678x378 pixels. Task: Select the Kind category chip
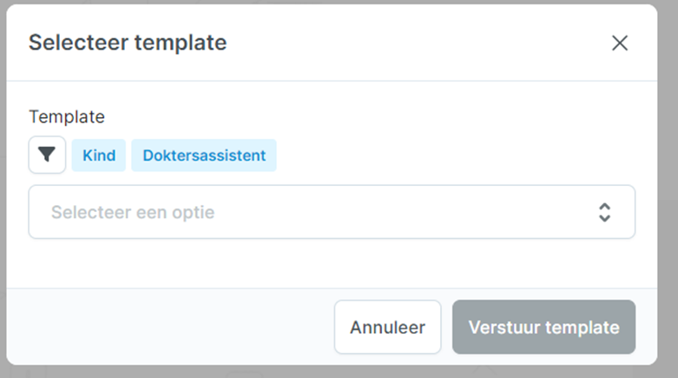click(99, 155)
